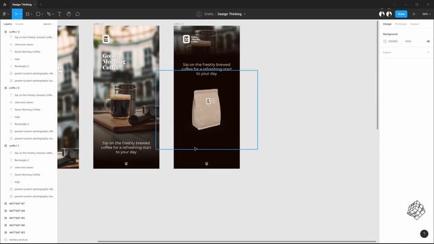
Task: Open the Shape tools dropdown arrow
Action: coord(42,14)
